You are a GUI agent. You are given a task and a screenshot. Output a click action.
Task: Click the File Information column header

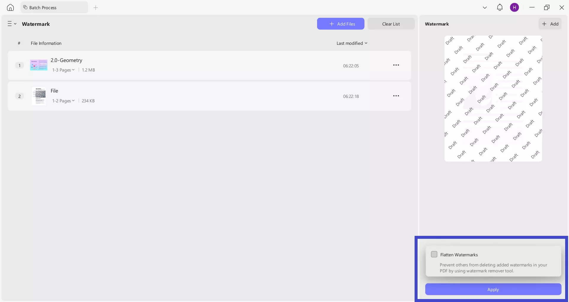pos(46,43)
